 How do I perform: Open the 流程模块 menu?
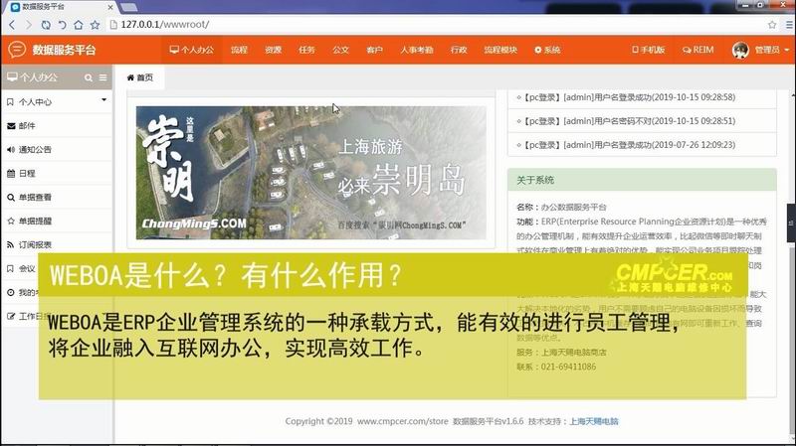coord(500,50)
